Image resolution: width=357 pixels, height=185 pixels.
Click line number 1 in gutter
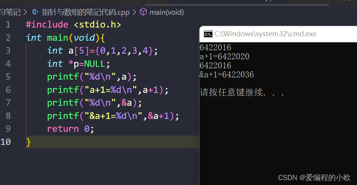(x=8, y=25)
